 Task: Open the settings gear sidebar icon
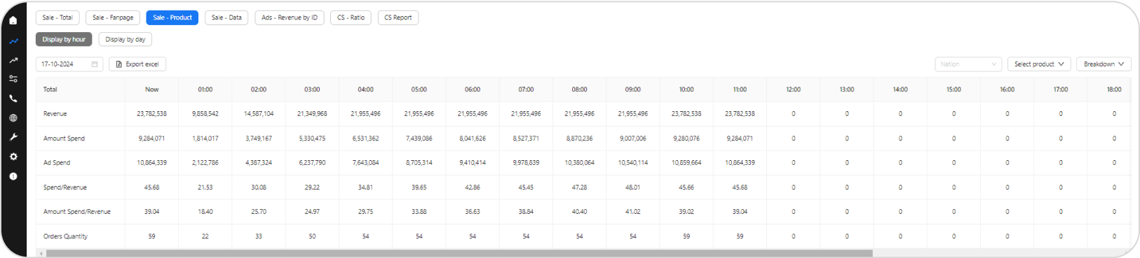[x=13, y=157]
